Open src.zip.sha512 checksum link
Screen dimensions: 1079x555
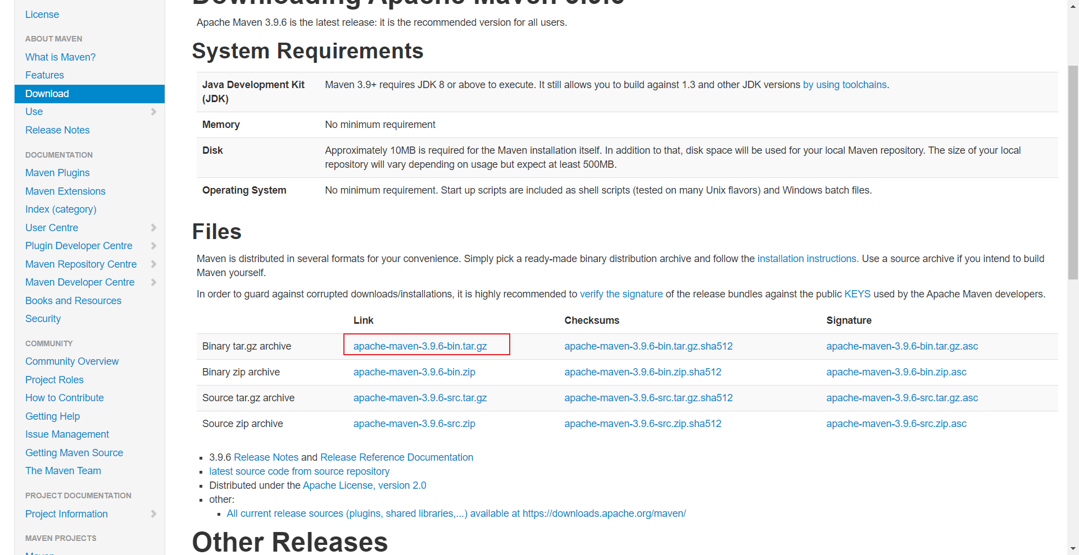click(643, 424)
